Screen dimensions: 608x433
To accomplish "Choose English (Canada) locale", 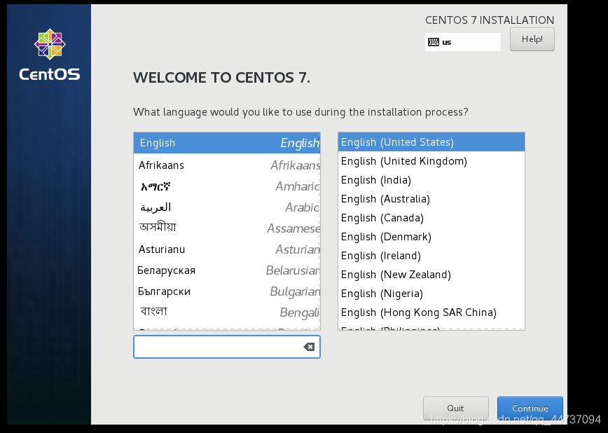I will click(431, 218).
